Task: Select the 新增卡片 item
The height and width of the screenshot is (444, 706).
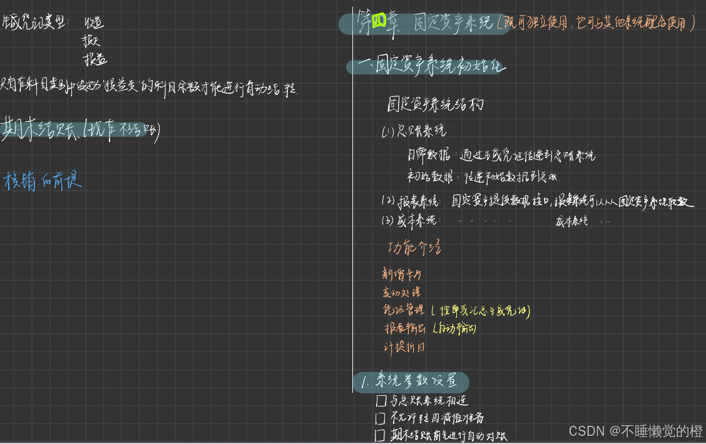Action: [402, 273]
